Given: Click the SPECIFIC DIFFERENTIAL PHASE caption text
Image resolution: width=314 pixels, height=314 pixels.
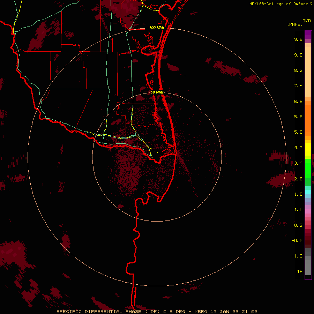Looking at the screenshot, I should click(x=99, y=312).
